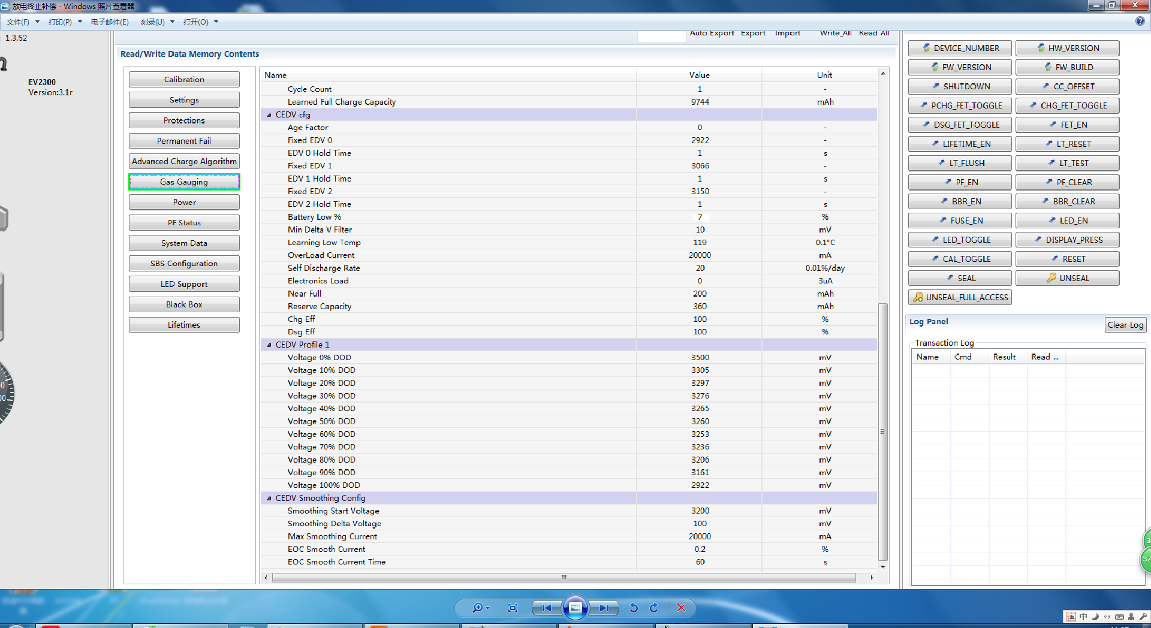Image resolution: width=1151 pixels, height=628 pixels.
Task: Open the Power section
Action: [184, 203]
